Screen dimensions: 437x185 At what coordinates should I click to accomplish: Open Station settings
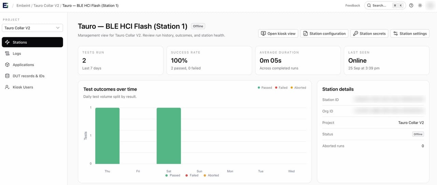tap(410, 34)
